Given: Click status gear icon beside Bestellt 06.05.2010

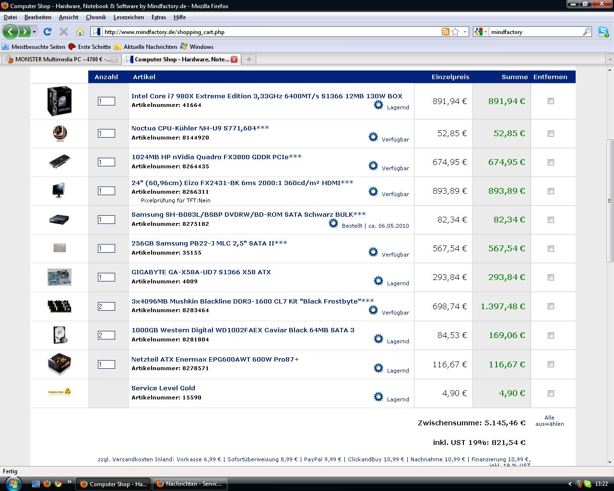Looking at the screenshot, I should [333, 223].
